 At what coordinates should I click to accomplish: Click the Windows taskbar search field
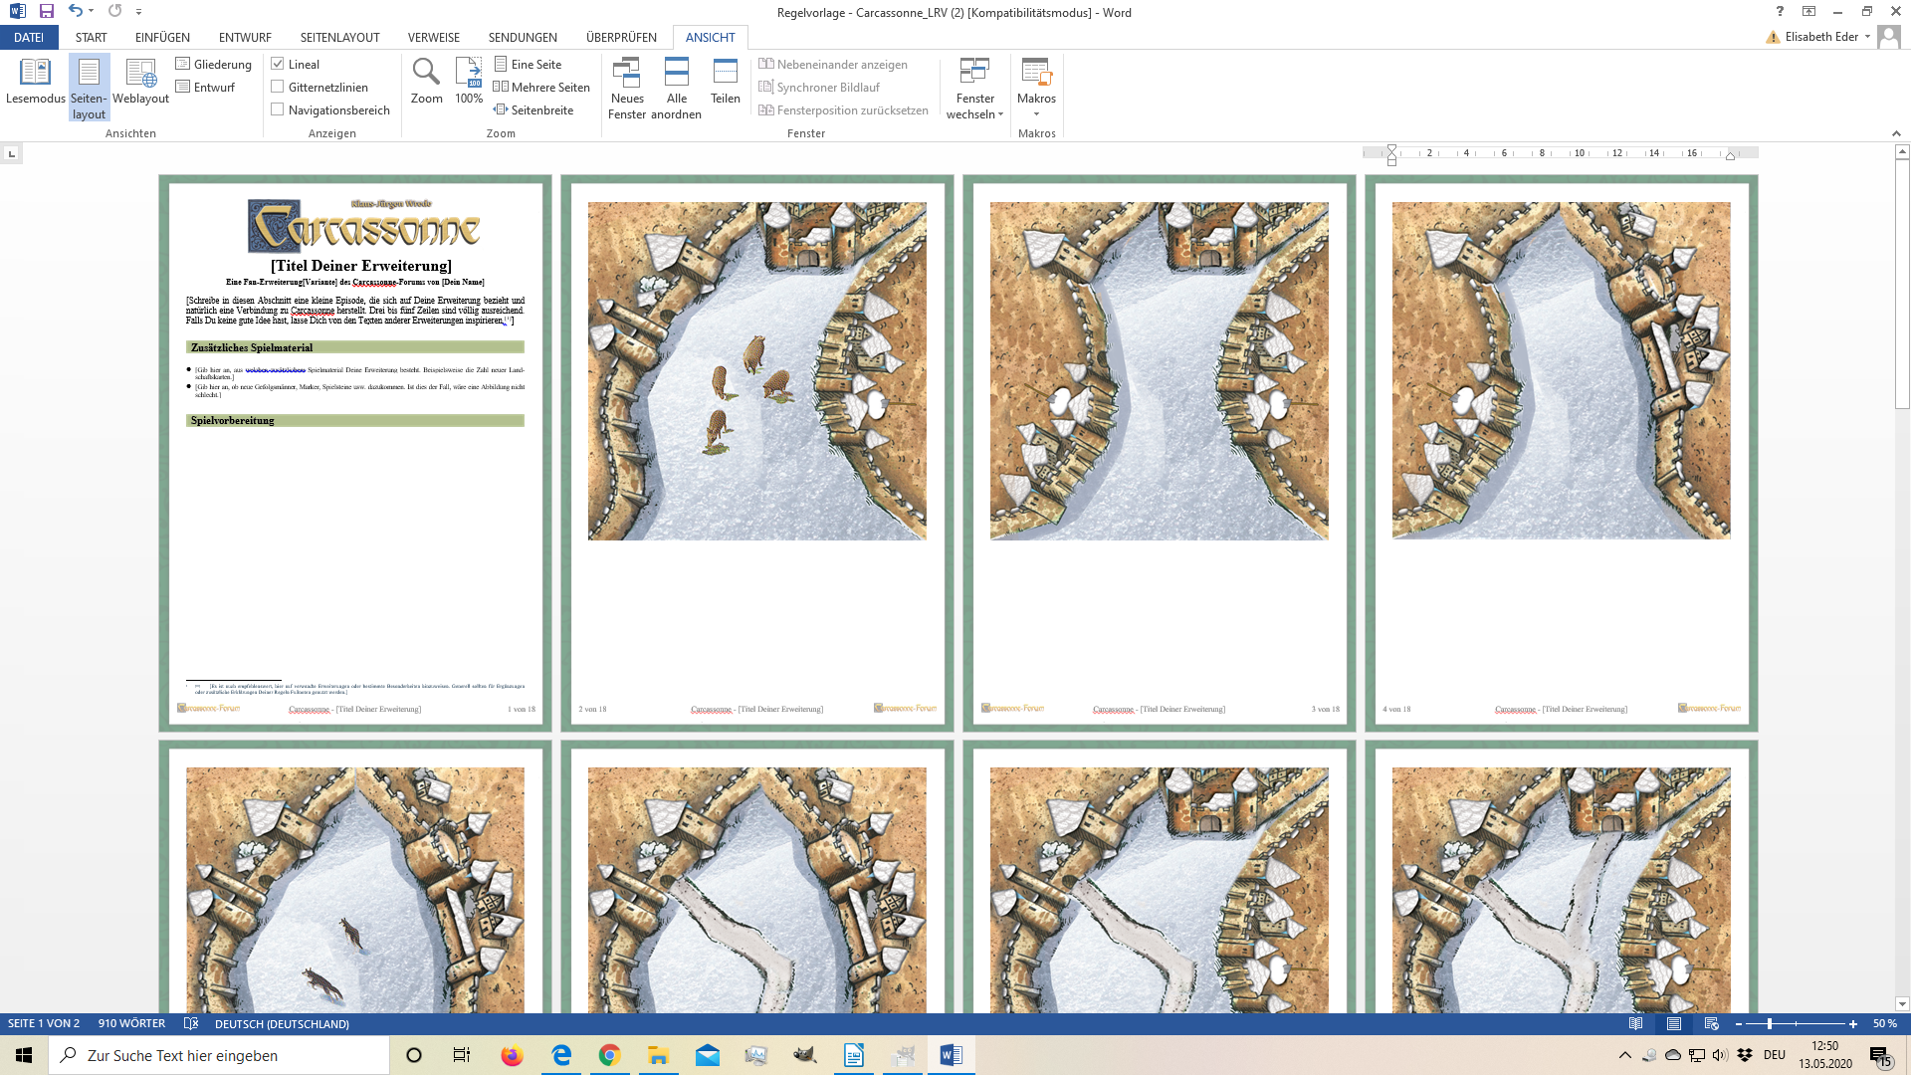tap(219, 1055)
